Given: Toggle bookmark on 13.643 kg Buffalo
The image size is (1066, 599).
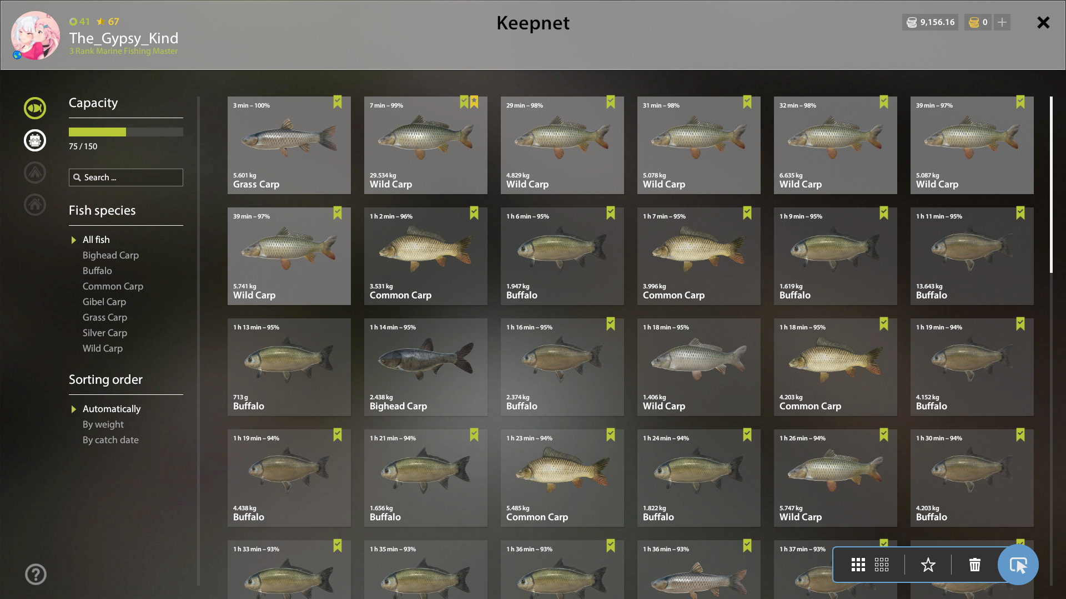Looking at the screenshot, I should 1020,213.
